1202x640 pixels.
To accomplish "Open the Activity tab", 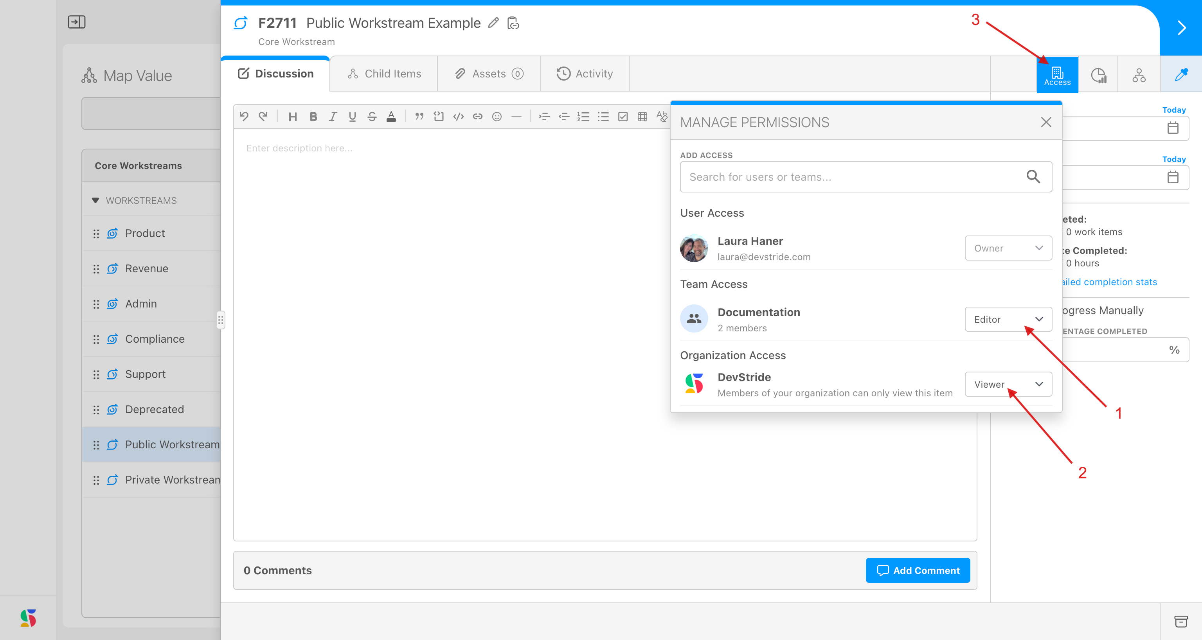I will (x=584, y=74).
